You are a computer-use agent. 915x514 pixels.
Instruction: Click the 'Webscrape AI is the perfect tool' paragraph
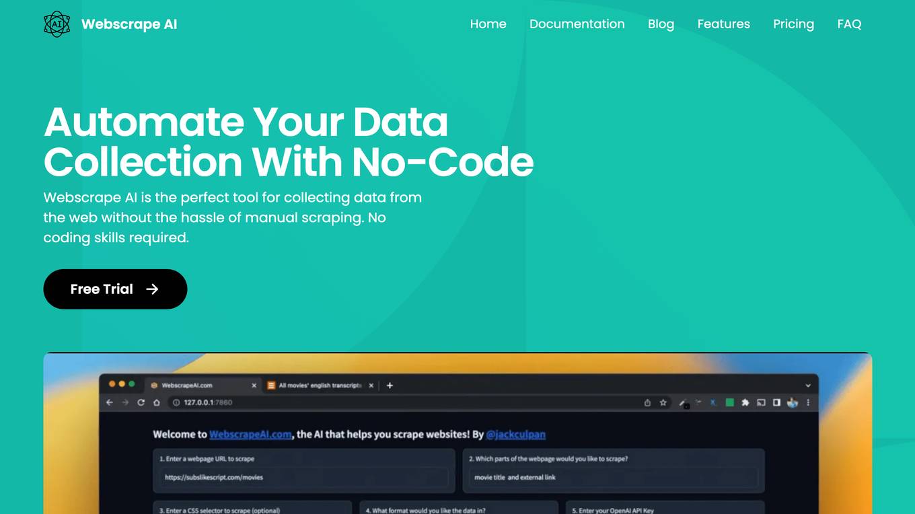[x=233, y=217]
